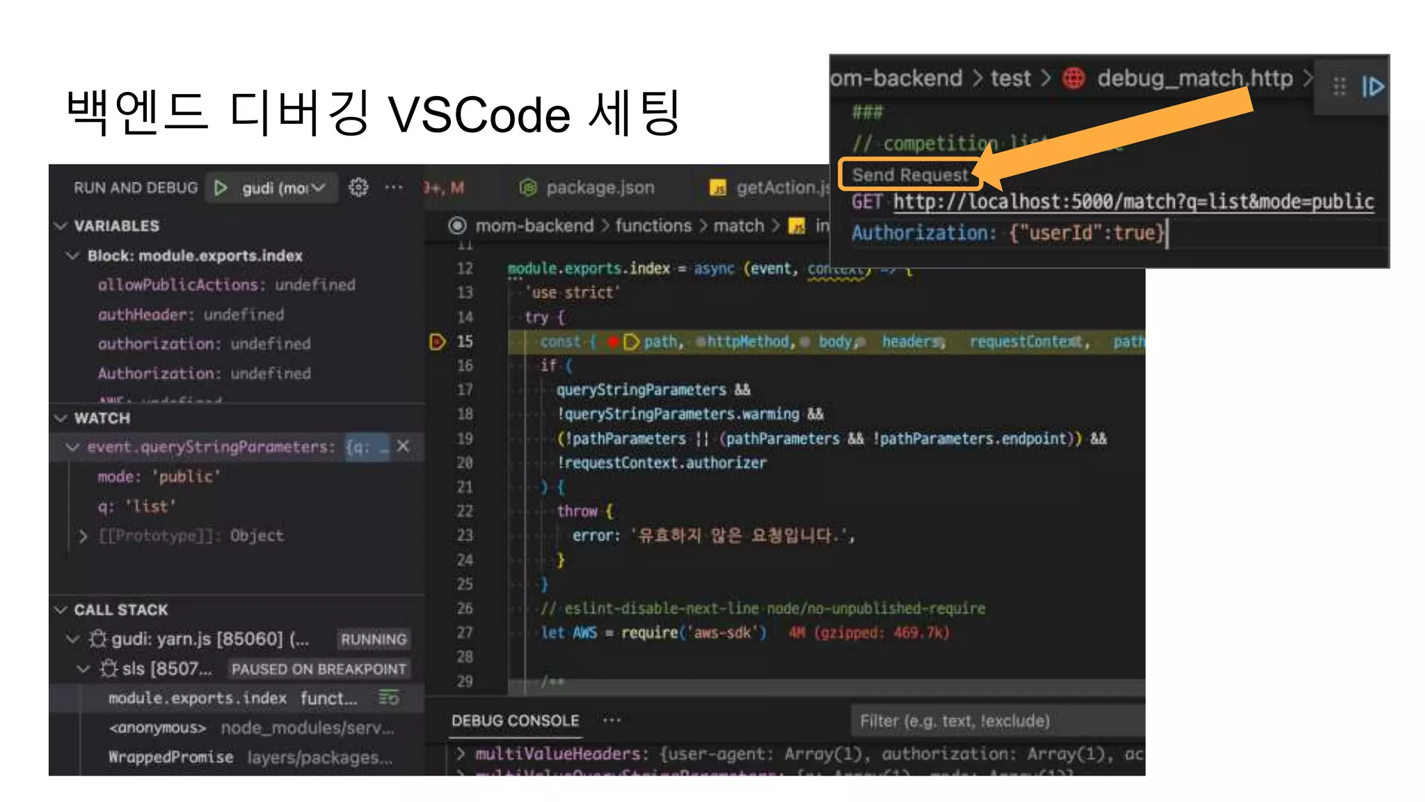Click test breadcrumb in http file
1425x802 pixels.
coord(1010,78)
